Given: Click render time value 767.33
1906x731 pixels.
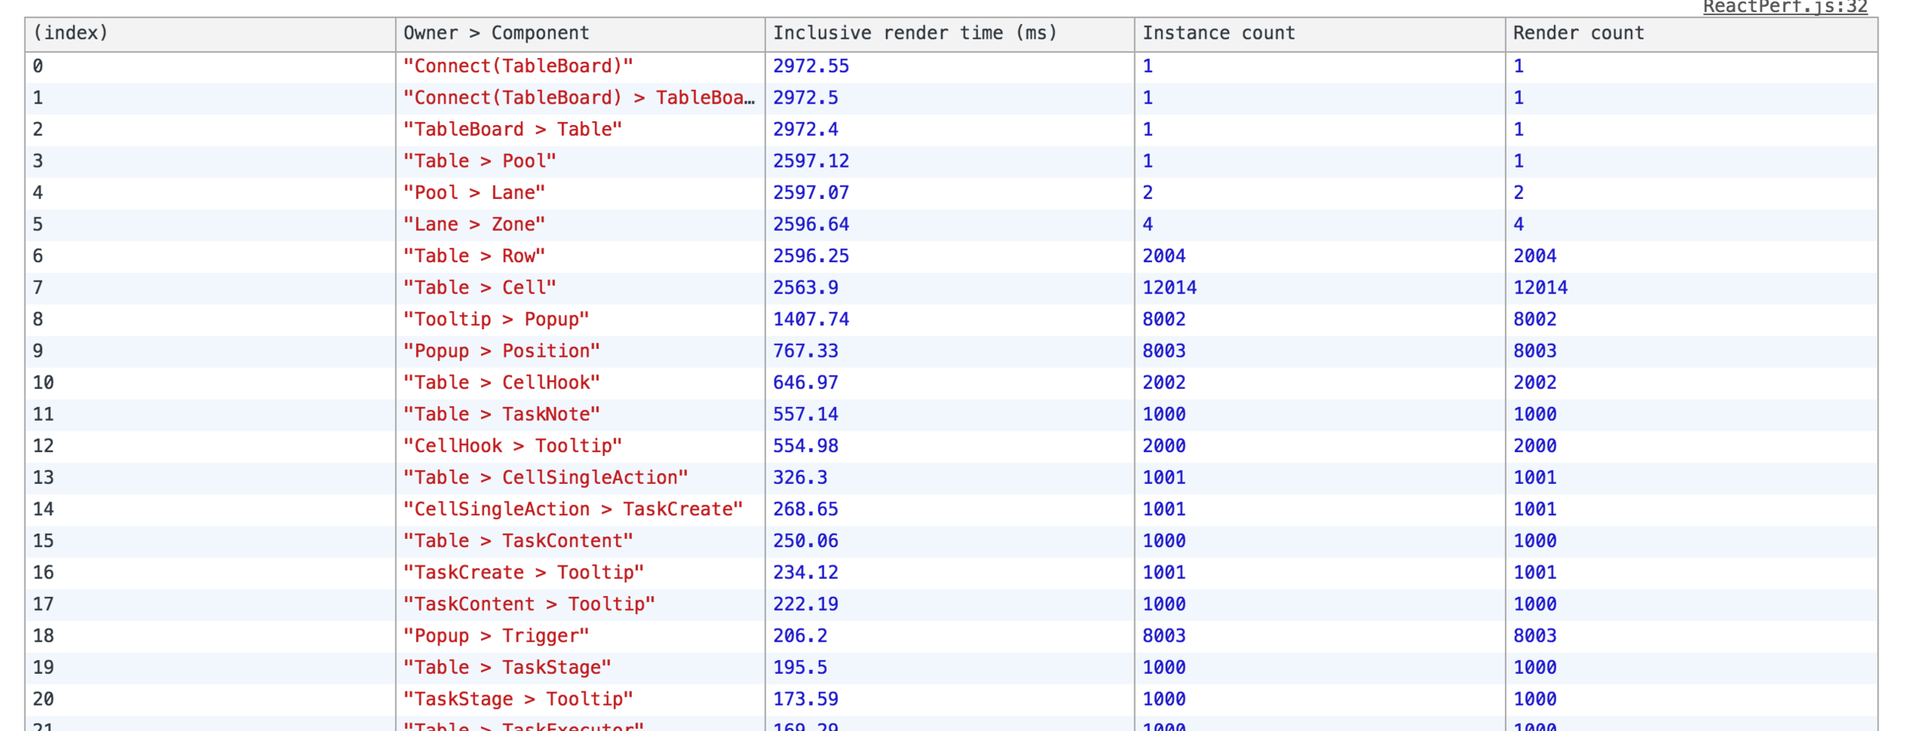Looking at the screenshot, I should click(x=806, y=351).
